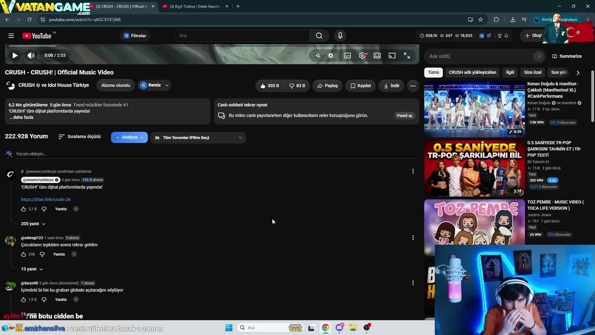
Task: Dislike the pinned @wearecrushboys comment
Action: [44, 209]
